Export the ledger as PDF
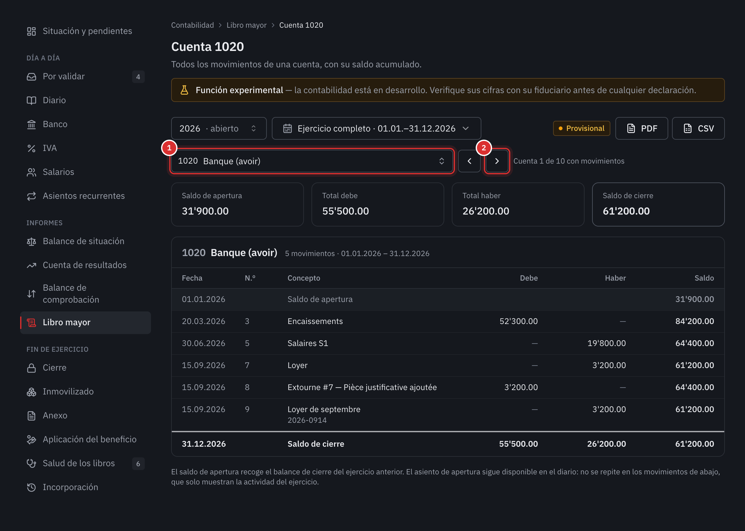Viewport: 745px width, 531px height. [642, 128]
